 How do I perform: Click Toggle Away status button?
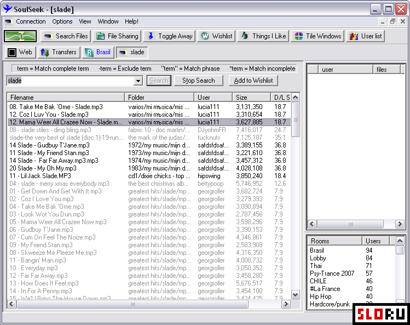170,36
